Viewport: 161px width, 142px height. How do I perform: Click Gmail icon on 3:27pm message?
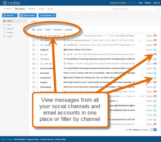point(155,40)
